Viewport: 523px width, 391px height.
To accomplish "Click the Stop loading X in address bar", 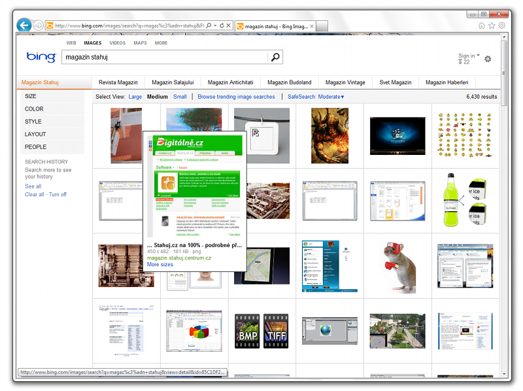I will (x=228, y=25).
